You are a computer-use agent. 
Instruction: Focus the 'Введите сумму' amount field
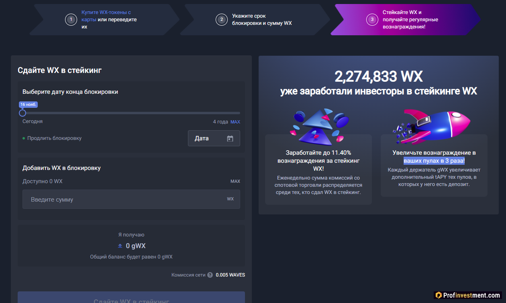131,199
